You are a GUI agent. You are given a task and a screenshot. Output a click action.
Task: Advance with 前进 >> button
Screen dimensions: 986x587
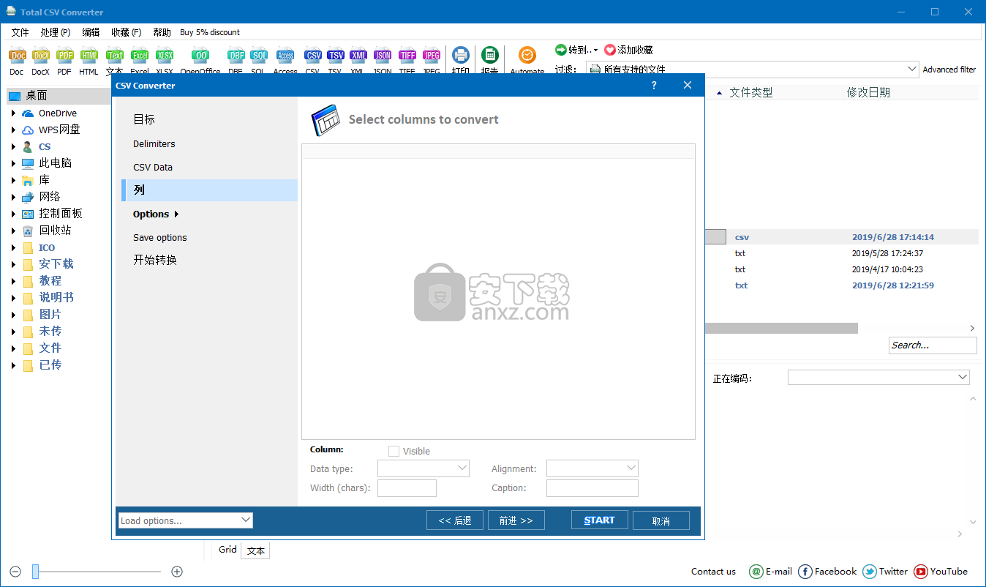(x=516, y=520)
